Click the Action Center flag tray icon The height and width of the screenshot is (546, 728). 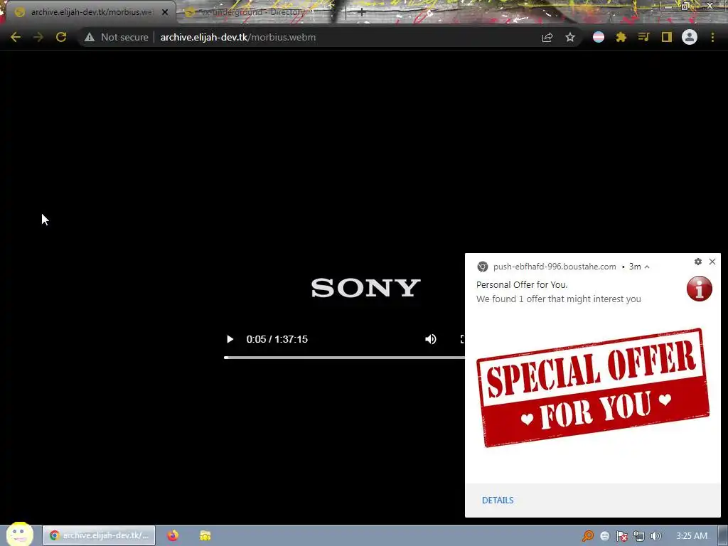point(621,536)
